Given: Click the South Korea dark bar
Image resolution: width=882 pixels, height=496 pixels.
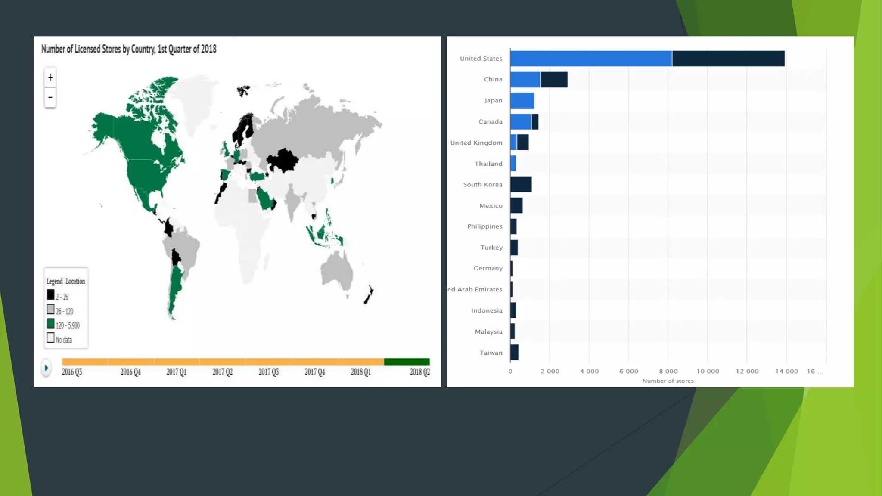Looking at the screenshot, I should tap(521, 184).
